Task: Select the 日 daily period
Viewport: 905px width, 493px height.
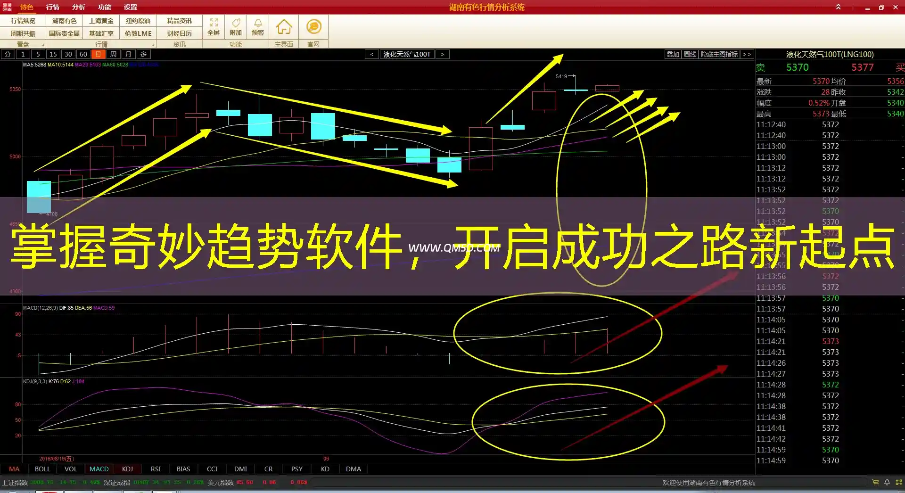Action: (98, 54)
